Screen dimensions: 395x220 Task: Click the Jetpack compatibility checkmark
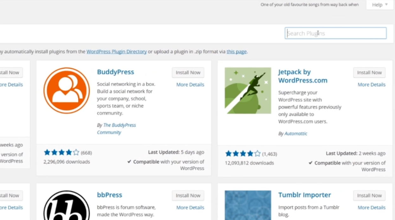[311, 163]
